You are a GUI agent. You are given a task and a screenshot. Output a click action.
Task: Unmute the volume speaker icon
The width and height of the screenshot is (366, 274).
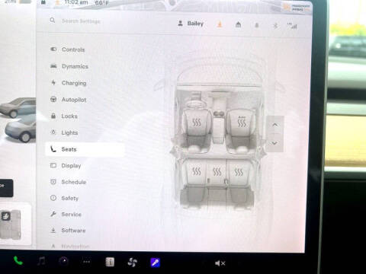click(x=220, y=263)
